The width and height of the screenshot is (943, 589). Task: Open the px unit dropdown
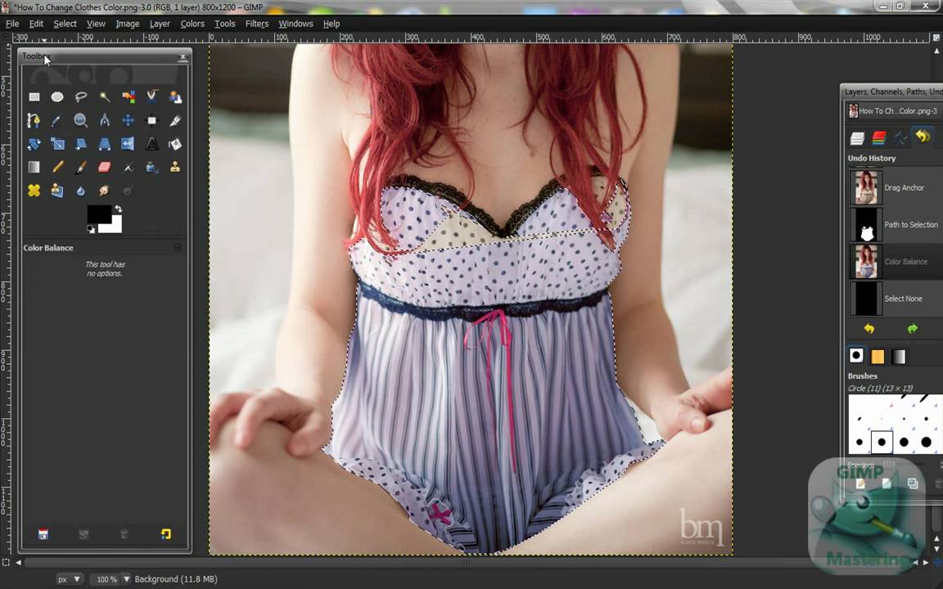69,579
